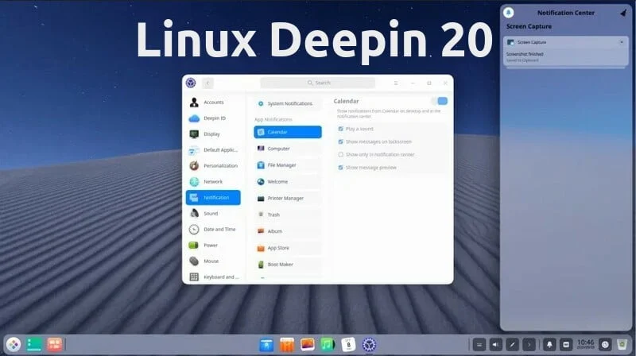Select File Manager in app notifications list
Viewport: 636px width, 356px height.
288,165
